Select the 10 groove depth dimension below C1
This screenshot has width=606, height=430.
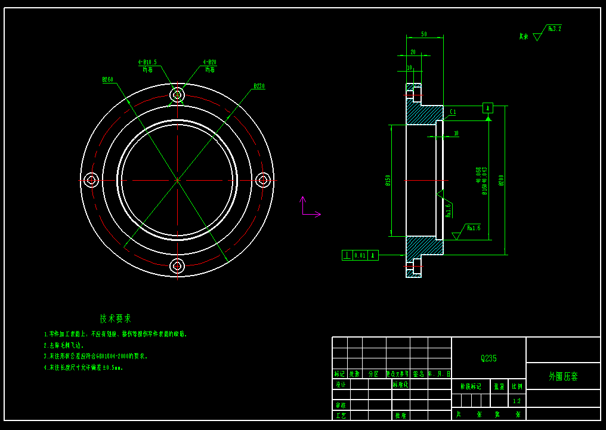[456, 133]
